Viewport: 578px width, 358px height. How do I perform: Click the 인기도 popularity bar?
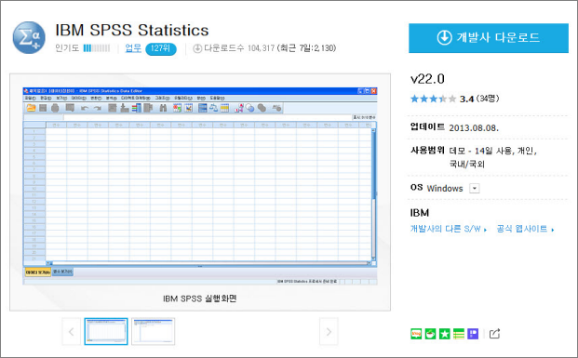click(97, 48)
